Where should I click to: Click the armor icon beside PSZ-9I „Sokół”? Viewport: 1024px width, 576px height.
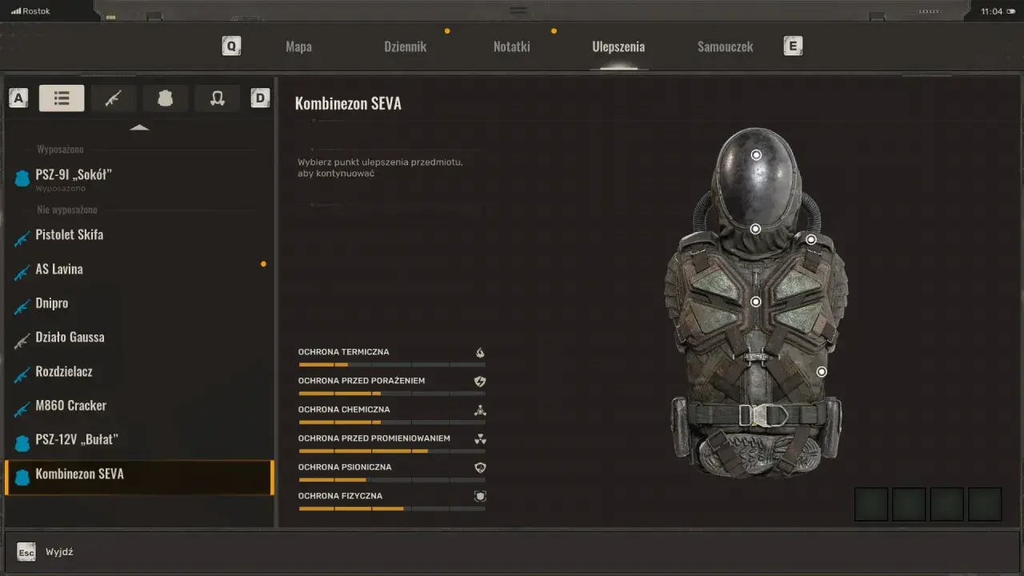pyautogui.click(x=22, y=179)
